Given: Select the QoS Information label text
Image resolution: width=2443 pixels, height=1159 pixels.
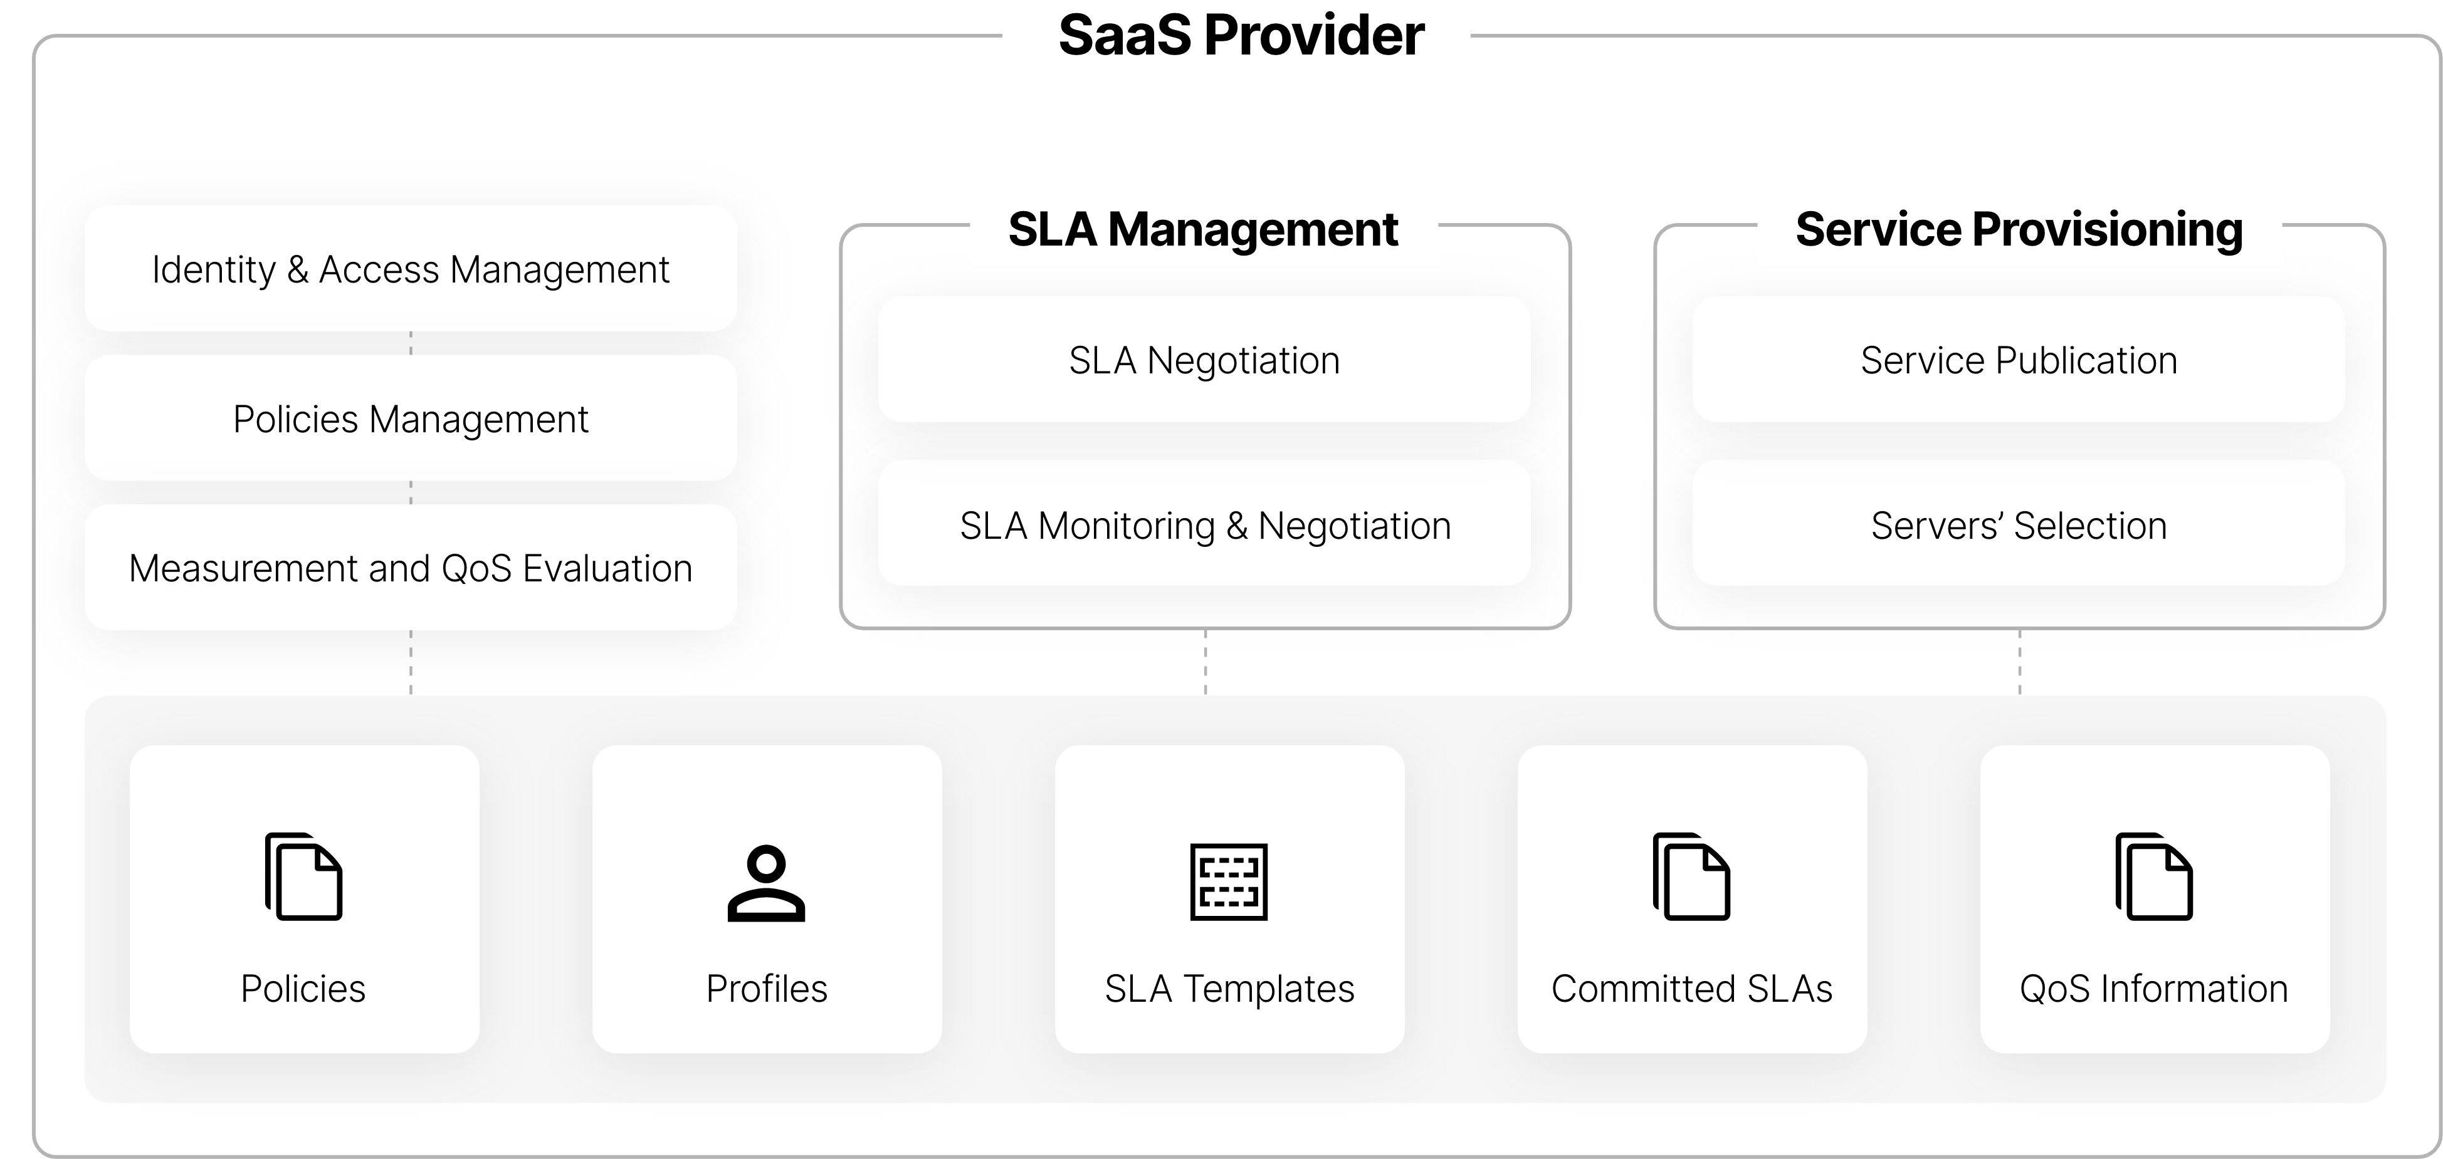Looking at the screenshot, I should [2154, 989].
